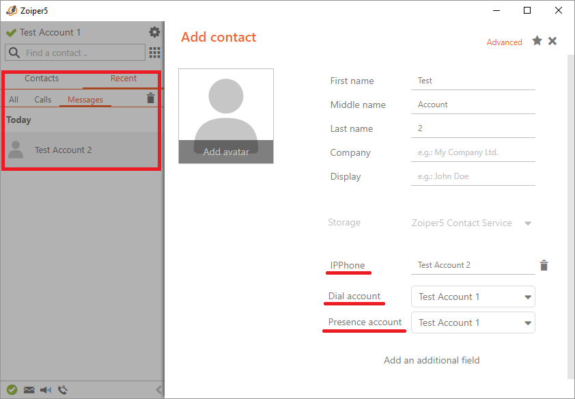Click the green status check icon in the bottom bar

pyautogui.click(x=12, y=390)
